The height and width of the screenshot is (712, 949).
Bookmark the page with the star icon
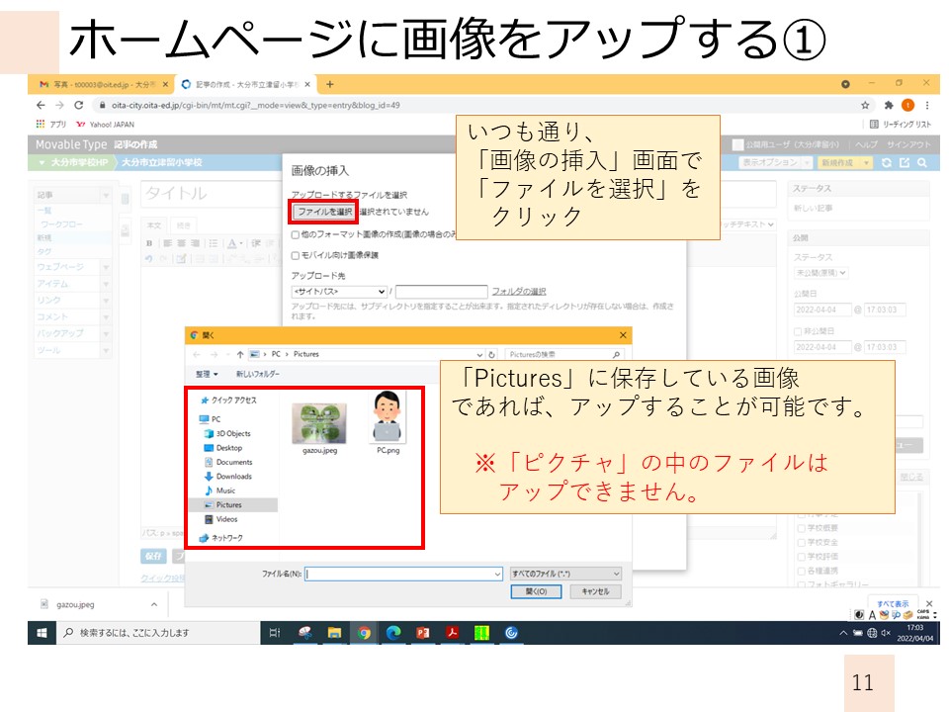(866, 105)
